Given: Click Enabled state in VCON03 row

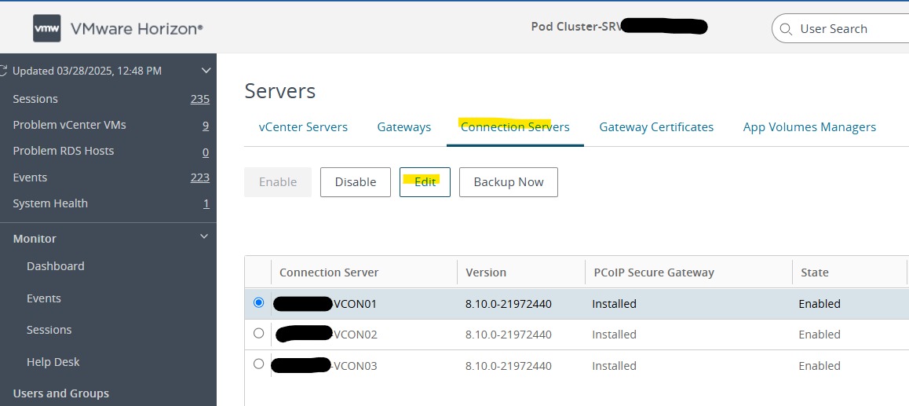Looking at the screenshot, I should pyautogui.click(x=820, y=366).
